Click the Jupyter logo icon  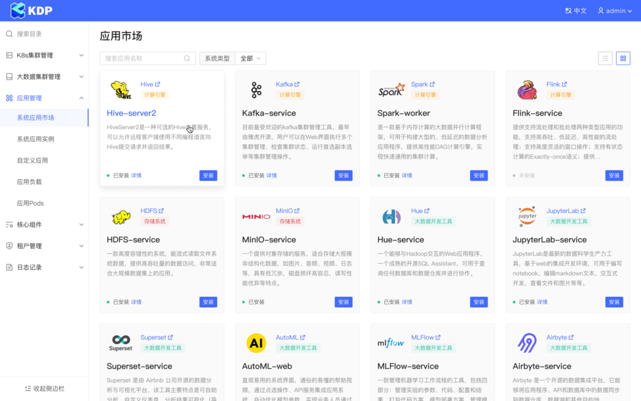[x=527, y=216]
